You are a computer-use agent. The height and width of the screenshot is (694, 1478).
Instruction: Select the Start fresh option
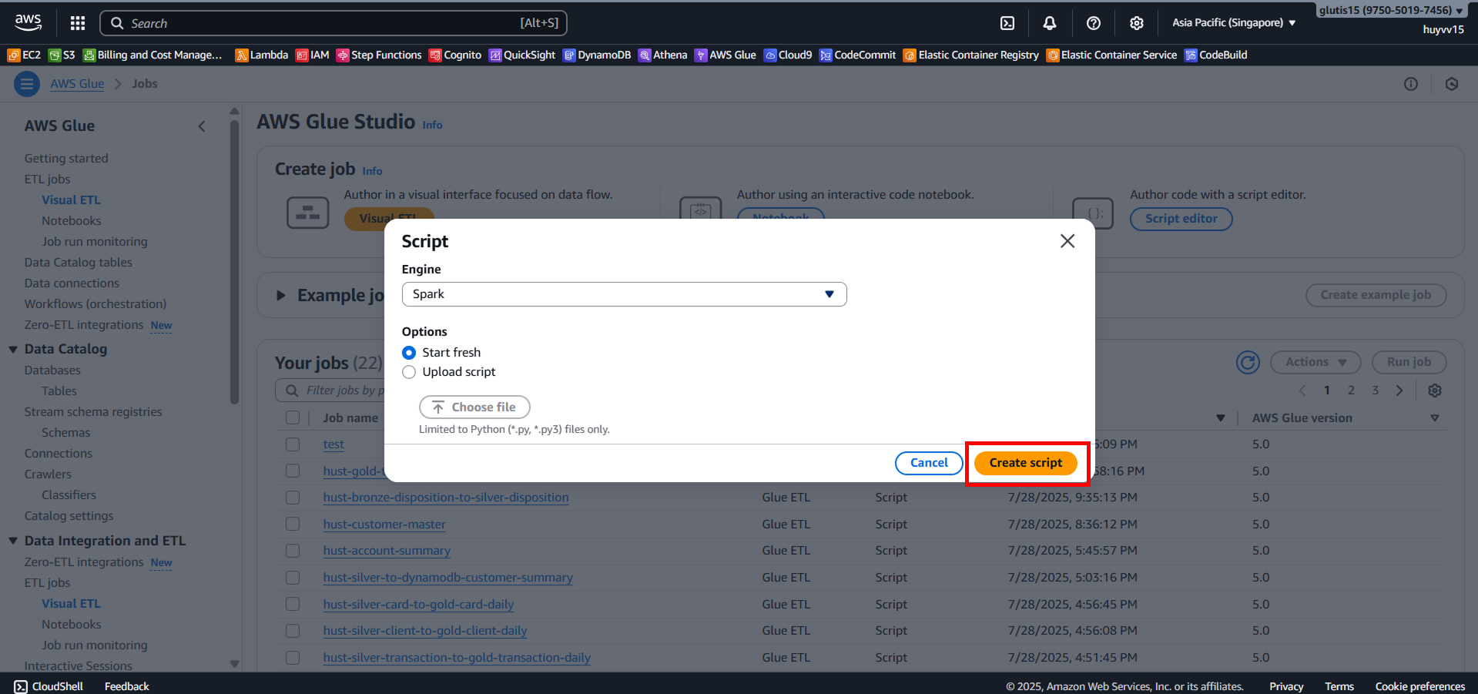(x=409, y=353)
